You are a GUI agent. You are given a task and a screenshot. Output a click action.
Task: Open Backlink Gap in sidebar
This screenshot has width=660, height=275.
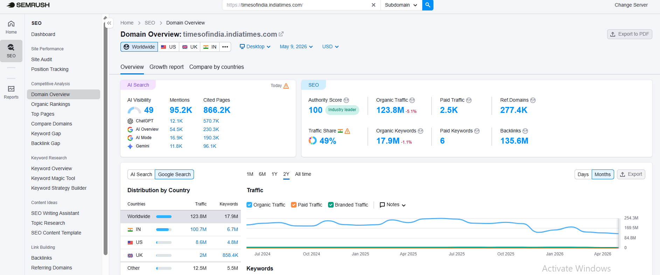(x=46, y=143)
